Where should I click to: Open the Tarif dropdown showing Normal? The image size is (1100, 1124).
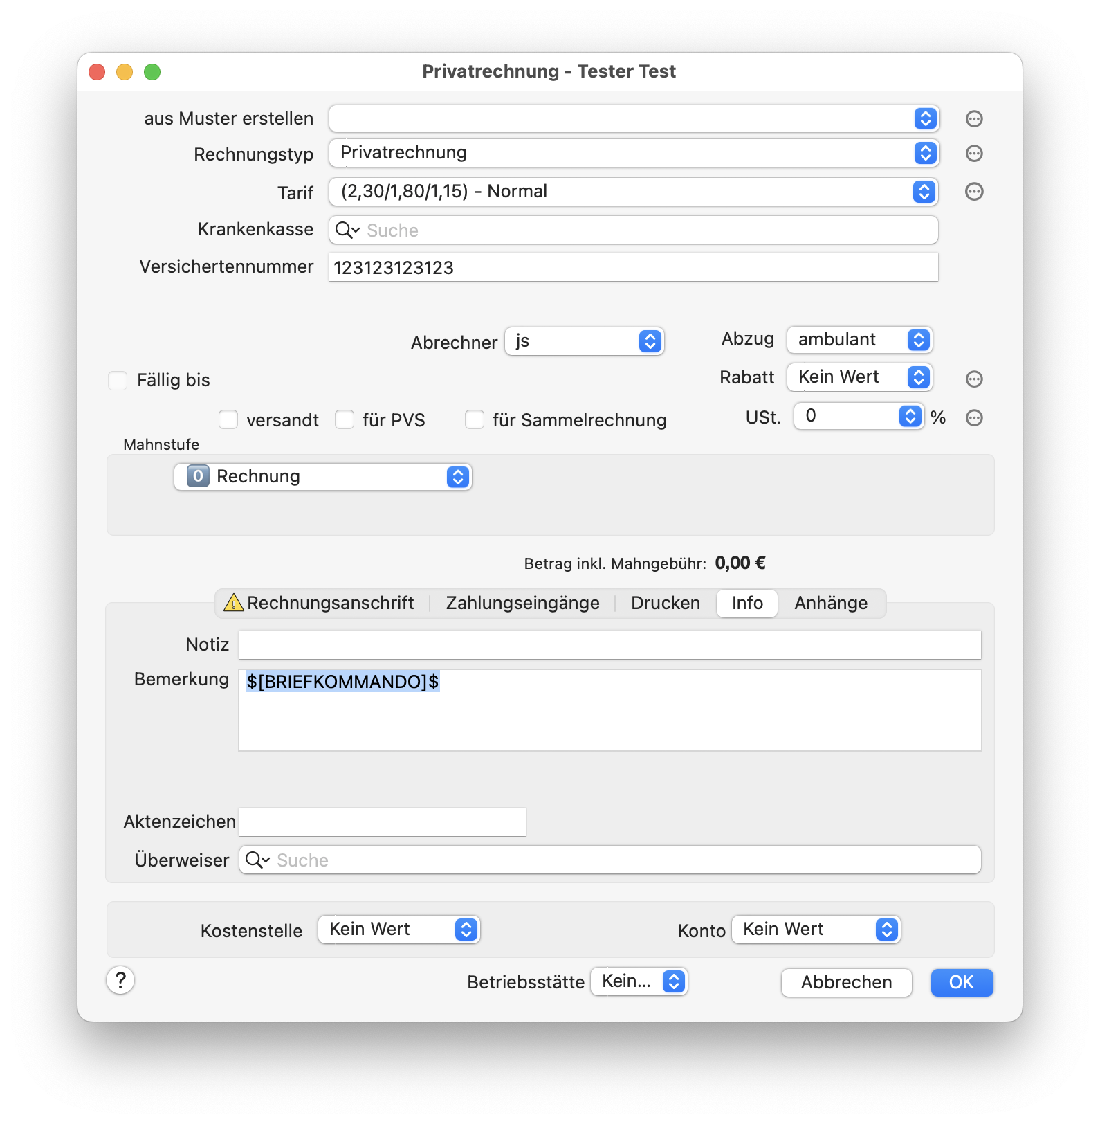click(x=633, y=192)
